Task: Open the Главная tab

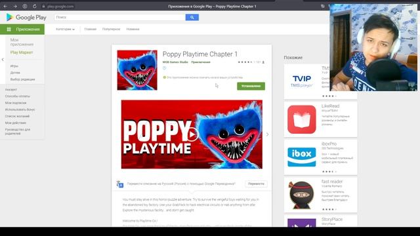Action: [x=91, y=29]
